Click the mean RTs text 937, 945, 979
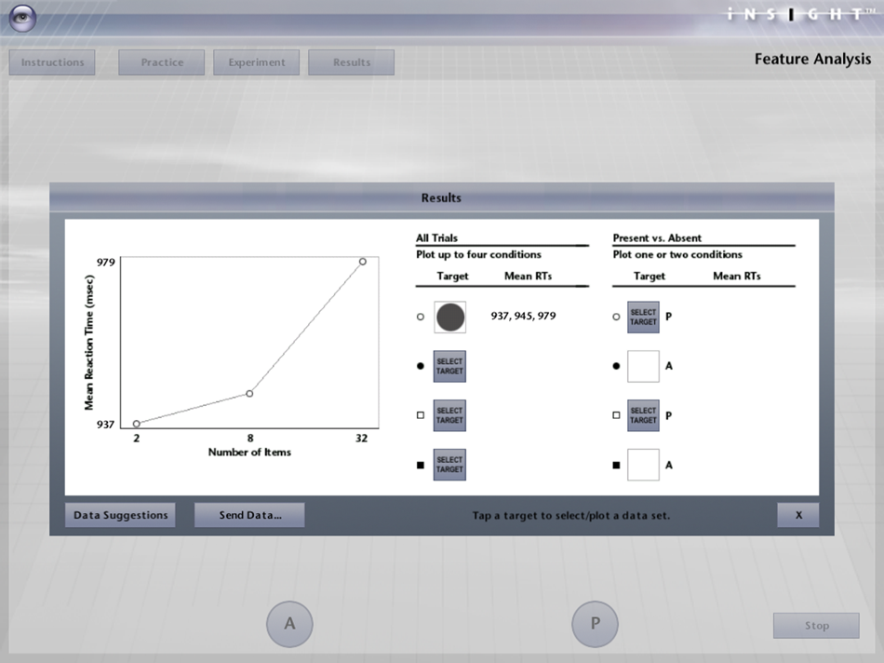Screen dimensions: 884x663 click(523, 316)
